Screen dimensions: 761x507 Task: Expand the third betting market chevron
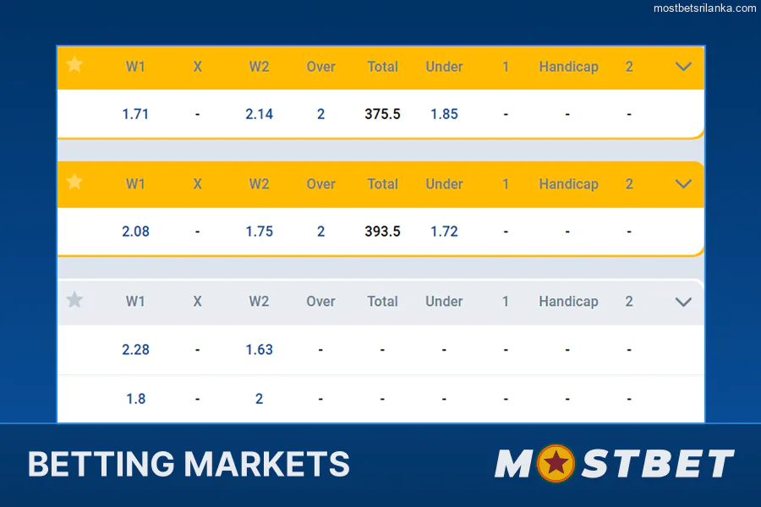(x=685, y=301)
